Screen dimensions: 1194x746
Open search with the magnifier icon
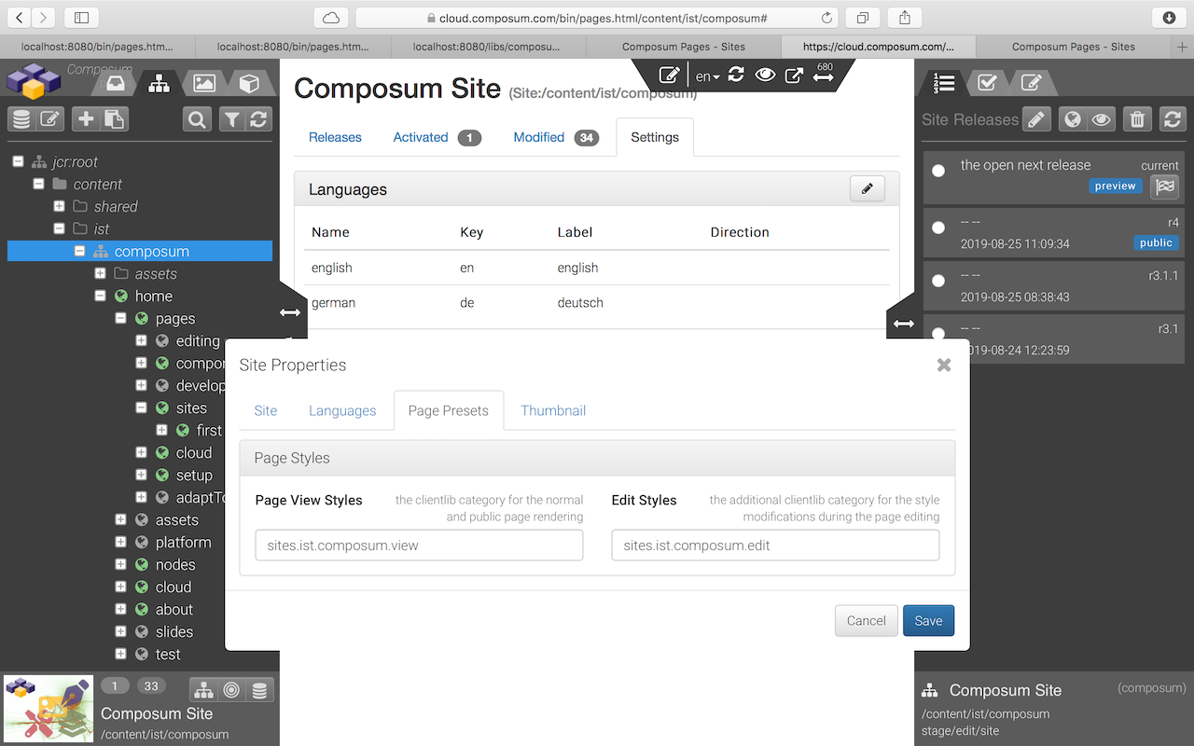click(x=197, y=119)
